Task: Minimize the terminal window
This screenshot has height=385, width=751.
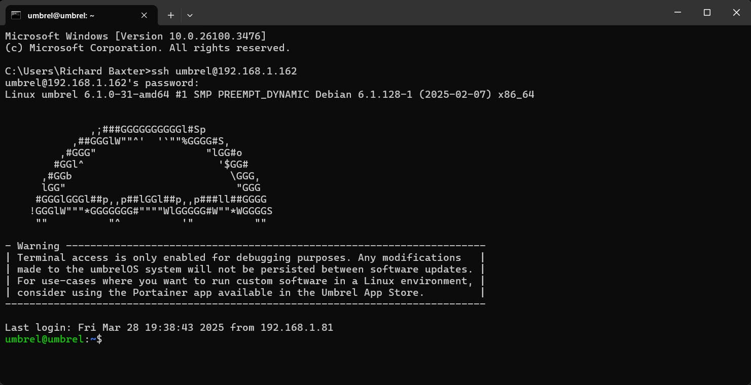Action: pyautogui.click(x=677, y=13)
